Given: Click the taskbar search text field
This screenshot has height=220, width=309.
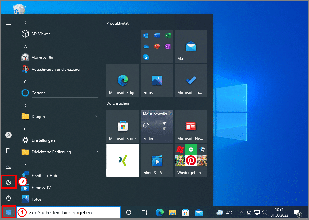Looking at the screenshot, I should [x=72, y=212].
